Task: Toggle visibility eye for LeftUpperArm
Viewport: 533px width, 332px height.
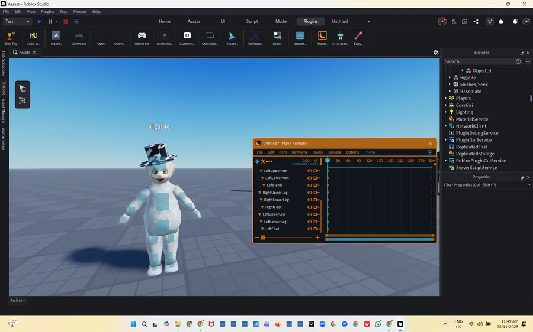Action: (x=310, y=171)
